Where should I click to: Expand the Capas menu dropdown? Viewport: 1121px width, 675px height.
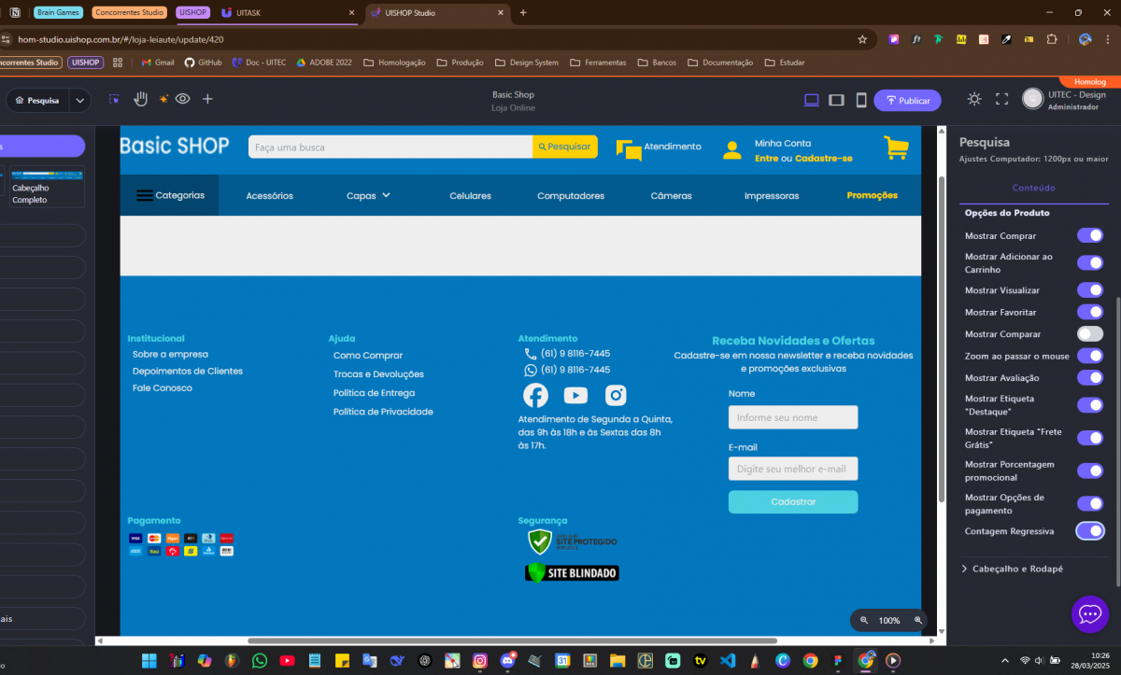click(368, 196)
